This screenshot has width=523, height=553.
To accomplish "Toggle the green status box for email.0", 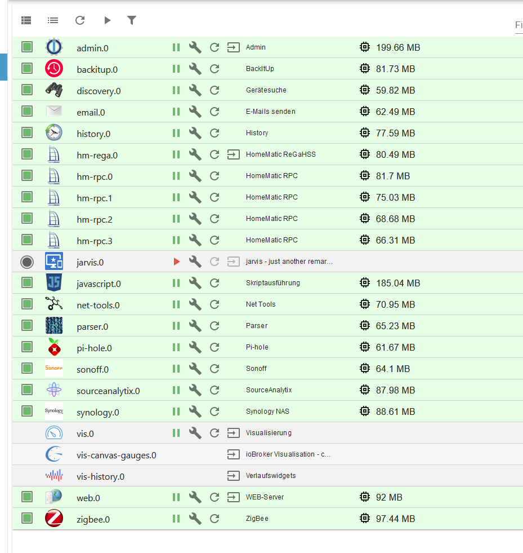I will click(27, 112).
